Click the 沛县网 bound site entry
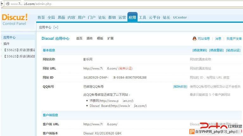Screen dimensions: 243x136 (x=112, y=101)
